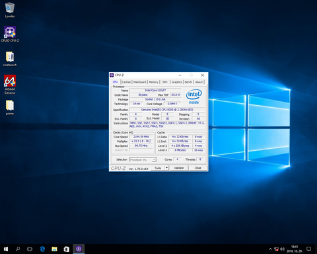317x254 pixels.
Task: Switch to the Caches tab
Action: (x=126, y=82)
